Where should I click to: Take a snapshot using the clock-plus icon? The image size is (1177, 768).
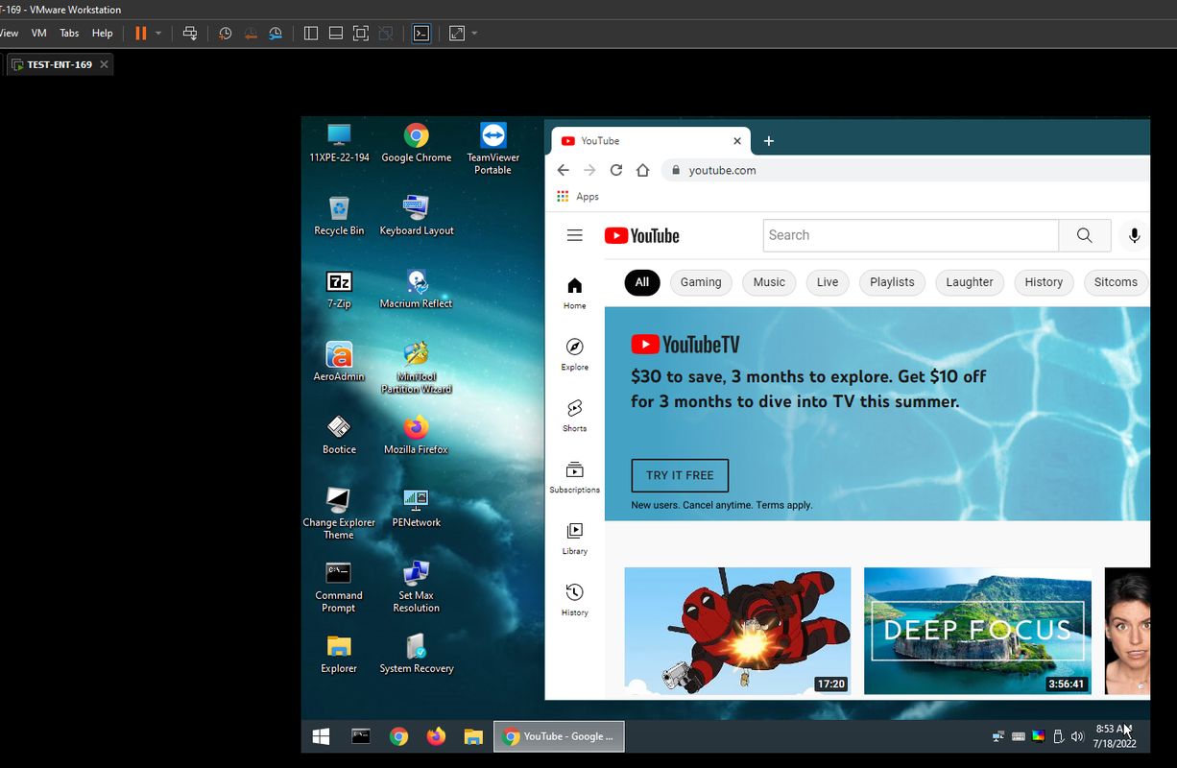[225, 33]
